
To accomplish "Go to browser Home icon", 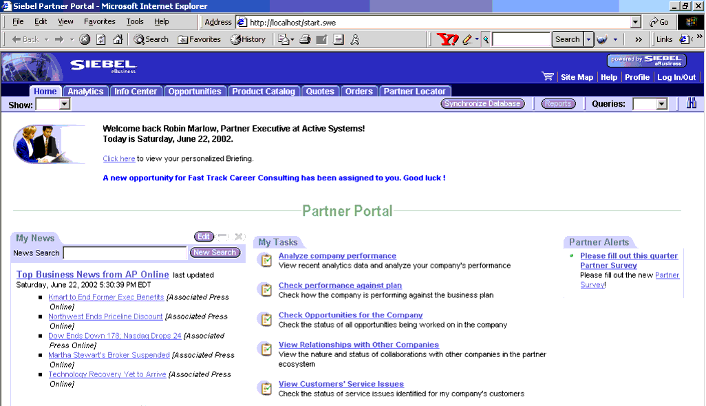I will click(x=118, y=40).
